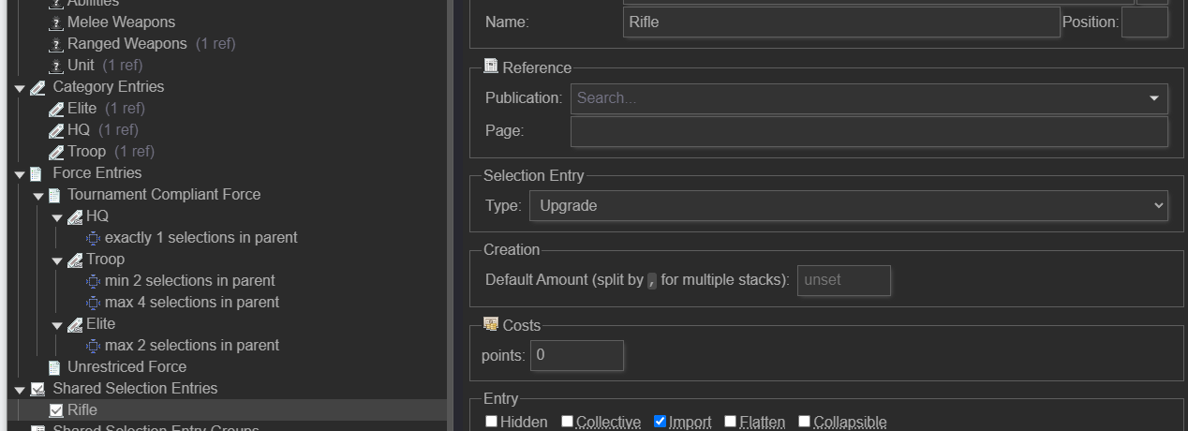Select 'min 2 selections in parent' constraint

pyautogui.click(x=190, y=280)
